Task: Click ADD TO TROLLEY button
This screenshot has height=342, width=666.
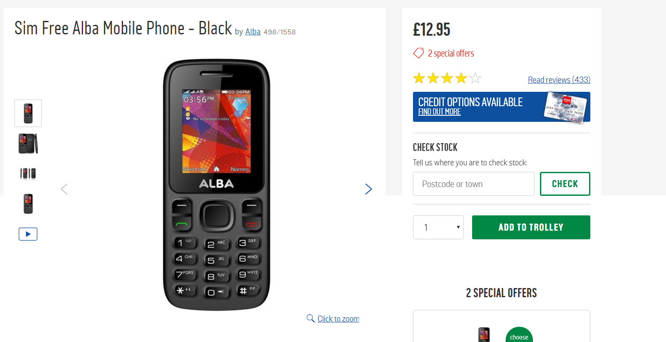Action: (x=531, y=227)
